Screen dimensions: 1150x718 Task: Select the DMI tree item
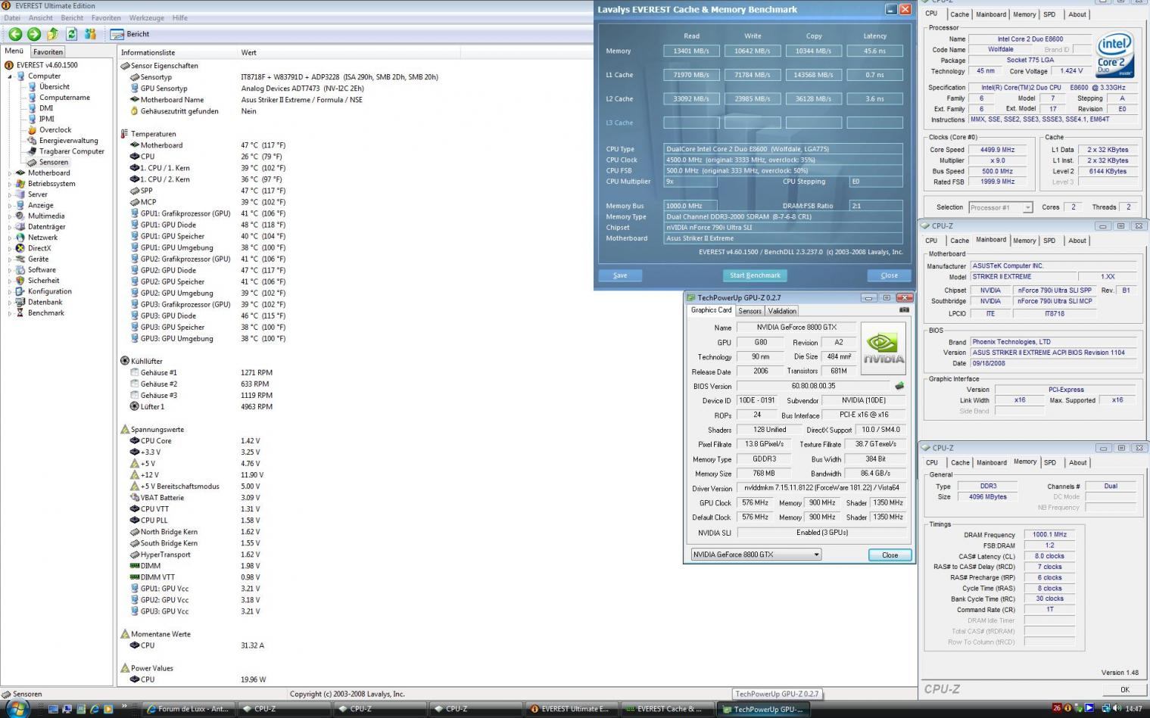45,108
